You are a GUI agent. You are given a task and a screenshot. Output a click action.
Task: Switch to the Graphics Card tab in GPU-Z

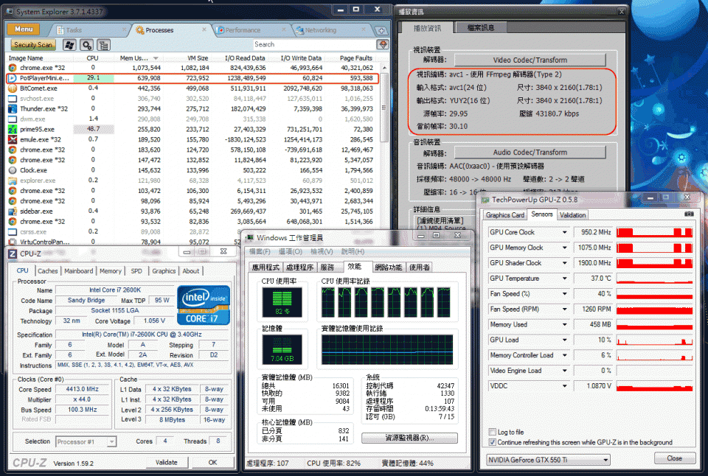click(x=506, y=215)
